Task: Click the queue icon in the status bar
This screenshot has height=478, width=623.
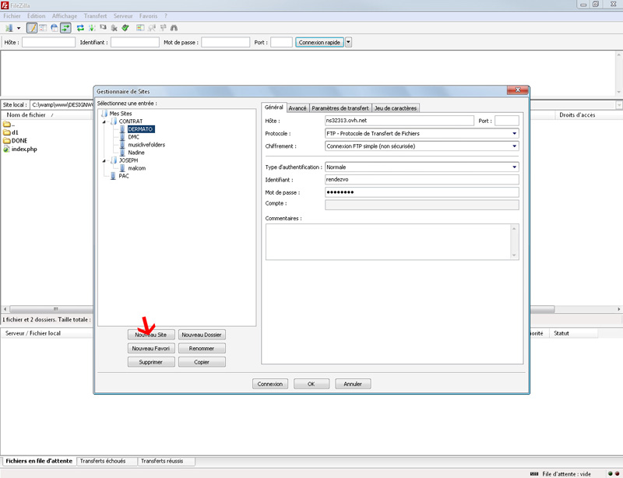Action: [534, 473]
